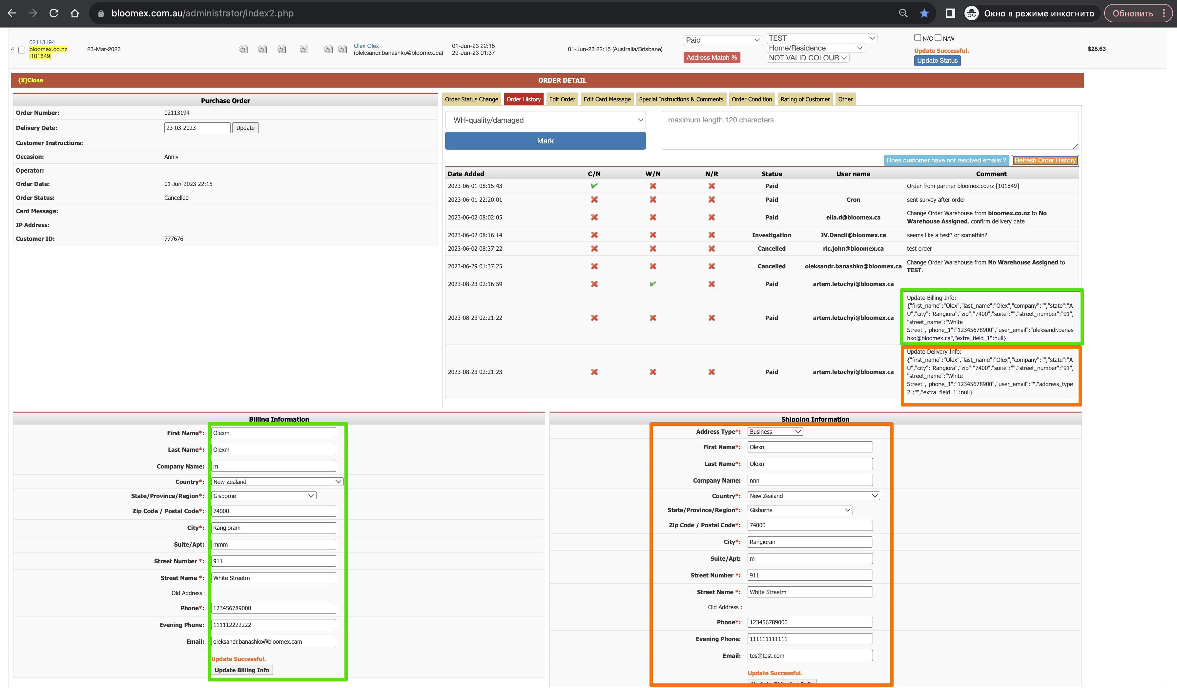Click the last print icon beside Olex Olex
This screenshot has width=1177, height=688.
[342, 49]
